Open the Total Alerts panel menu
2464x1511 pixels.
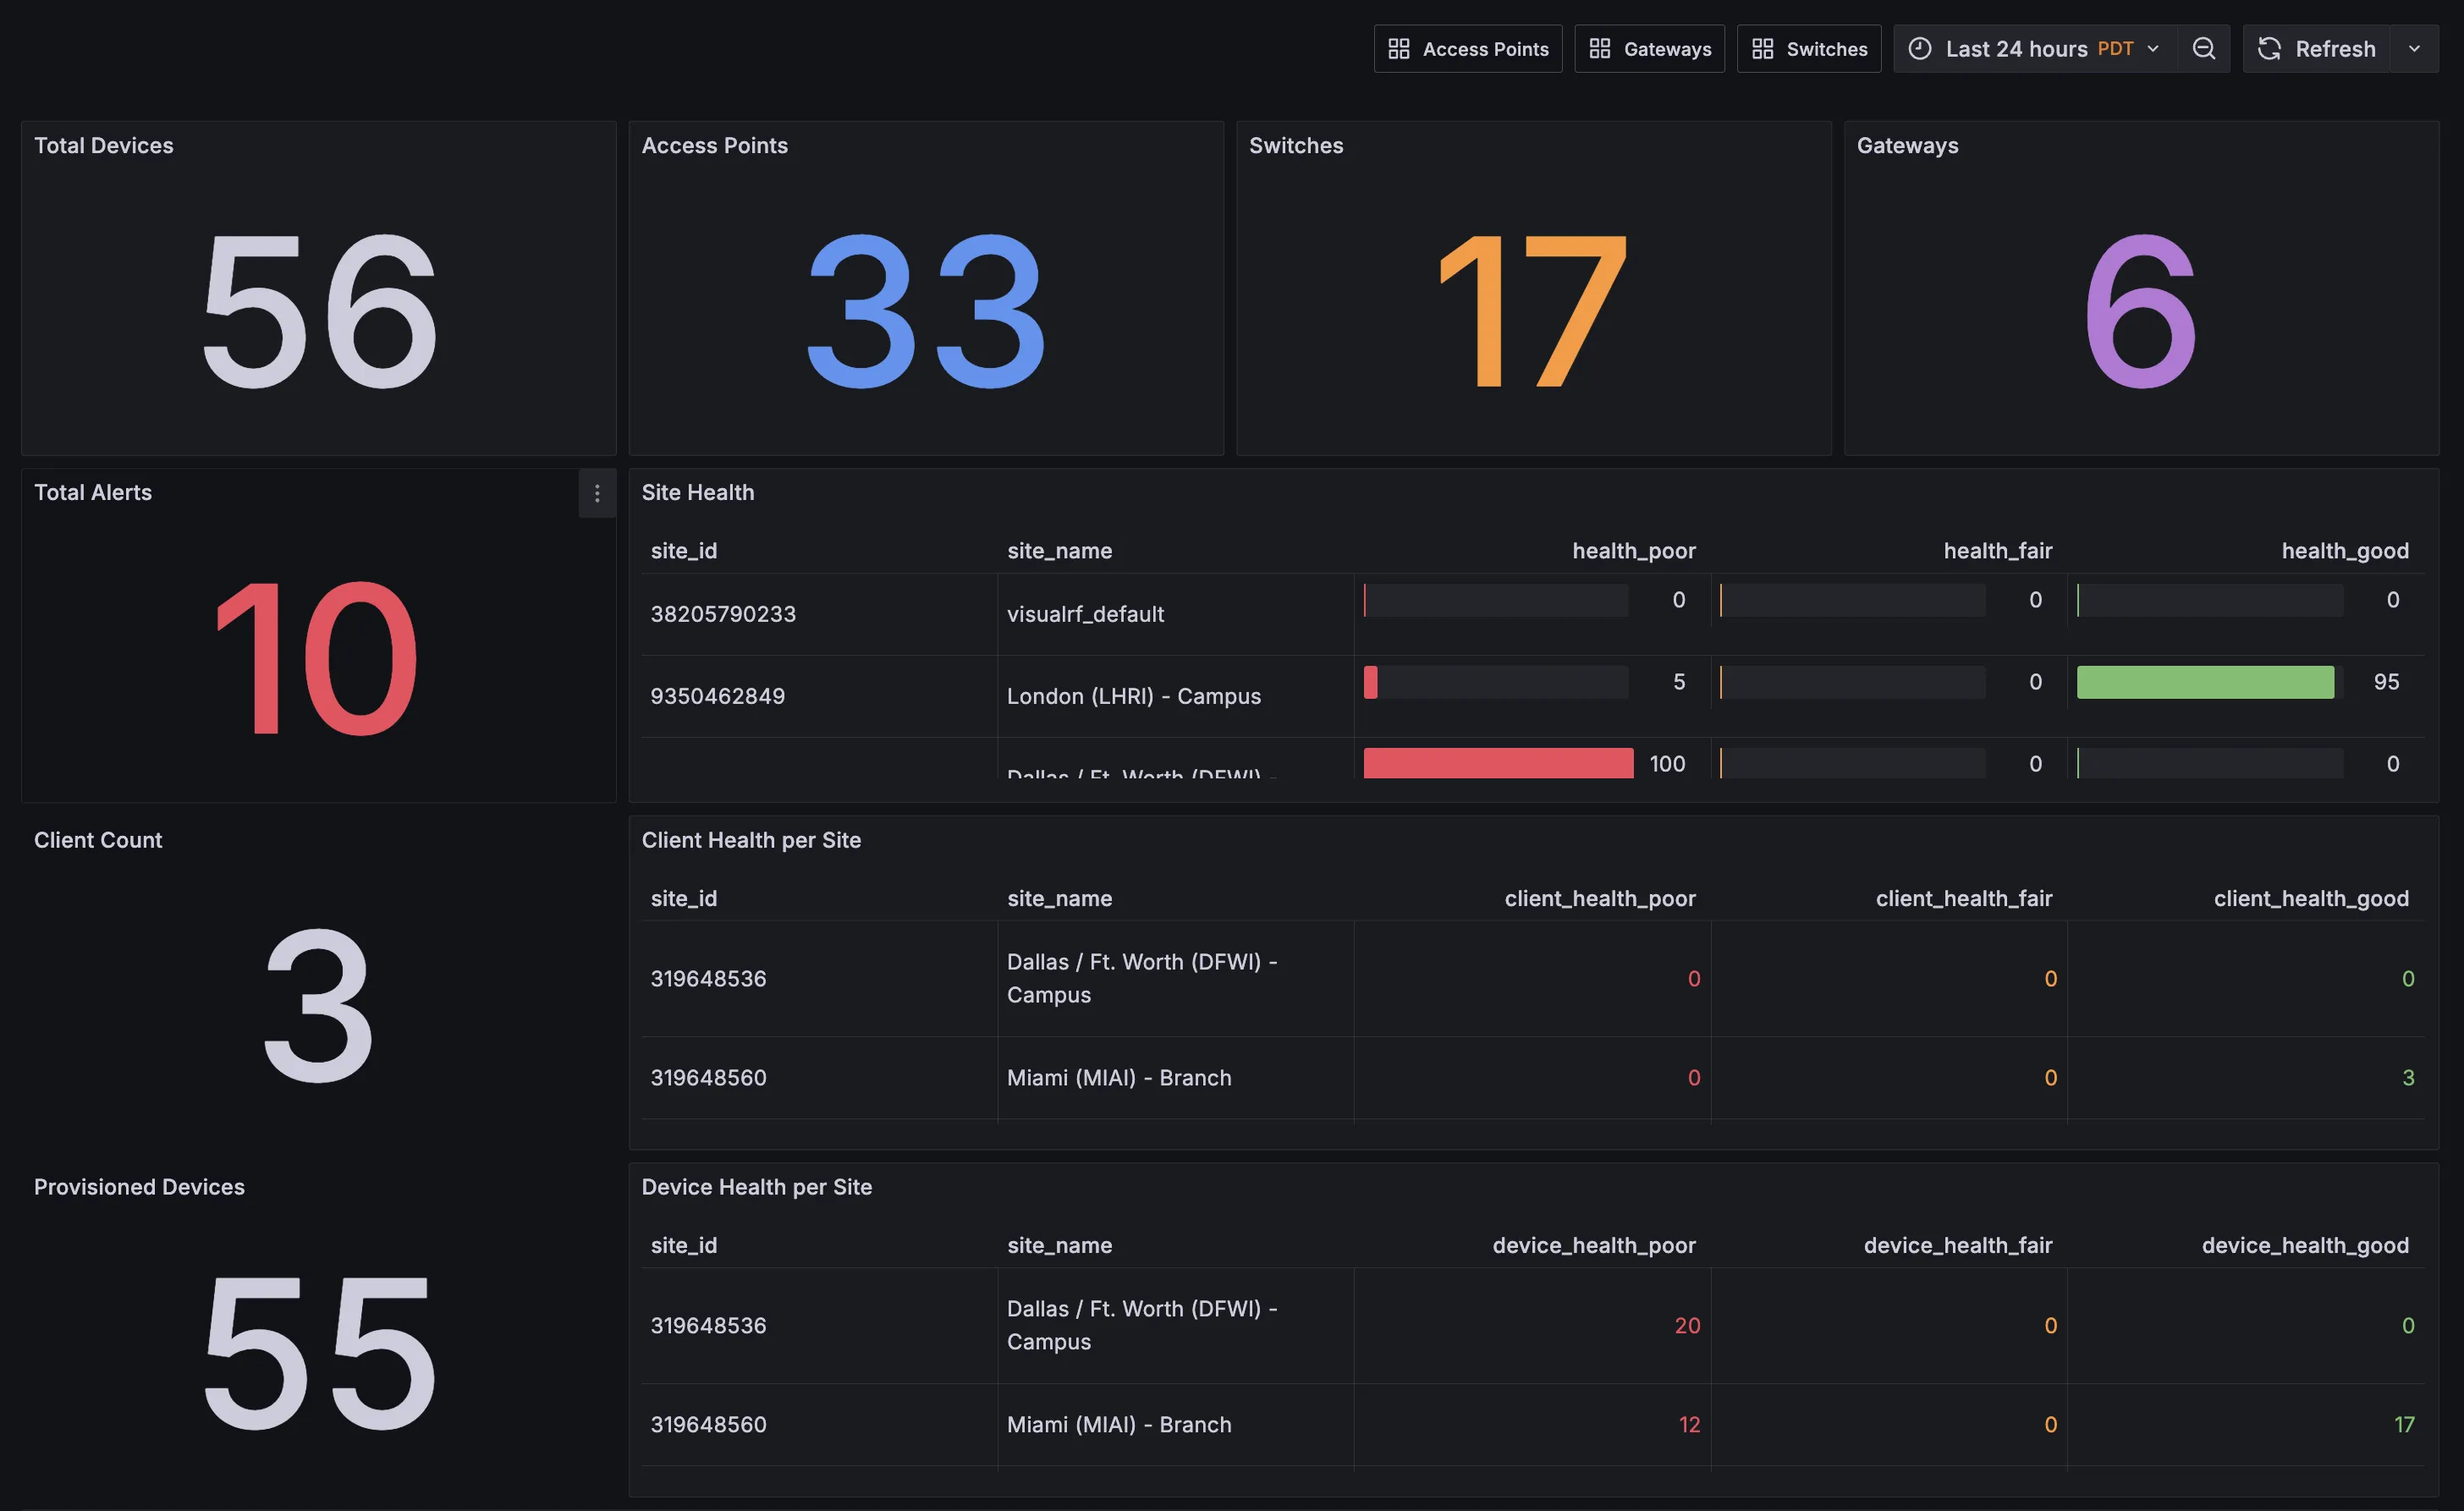(597, 493)
